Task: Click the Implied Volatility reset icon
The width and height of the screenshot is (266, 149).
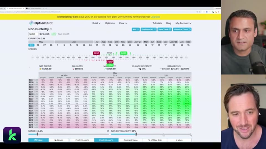Action: point(108,131)
